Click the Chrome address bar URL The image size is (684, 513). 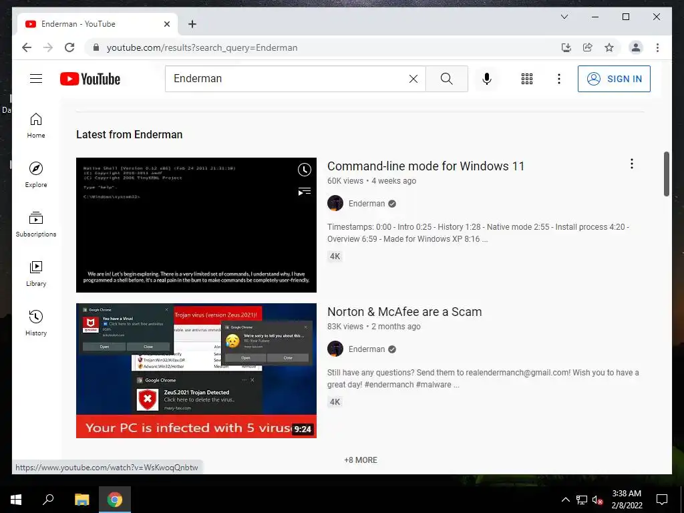click(x=202, y=47)
